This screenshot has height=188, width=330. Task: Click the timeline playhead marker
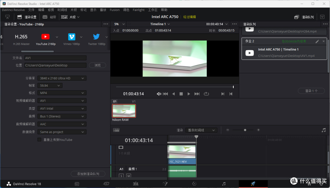point(196,137)
